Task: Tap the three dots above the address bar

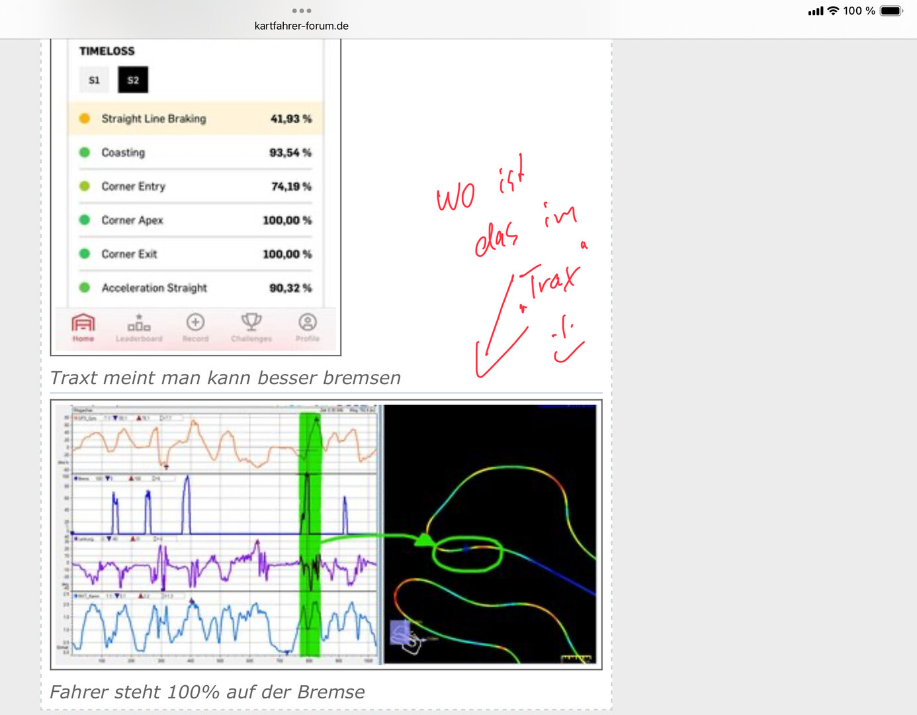Action: 301,11
